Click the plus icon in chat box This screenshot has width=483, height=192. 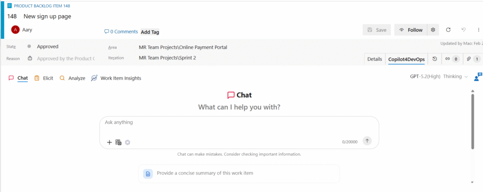click(109, 142)
